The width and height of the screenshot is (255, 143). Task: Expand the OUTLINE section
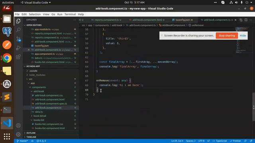(31, 133)
